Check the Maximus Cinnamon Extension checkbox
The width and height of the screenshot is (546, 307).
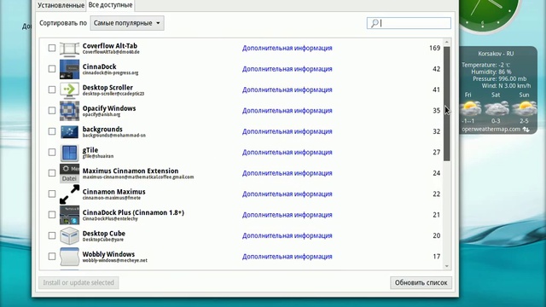52,173
